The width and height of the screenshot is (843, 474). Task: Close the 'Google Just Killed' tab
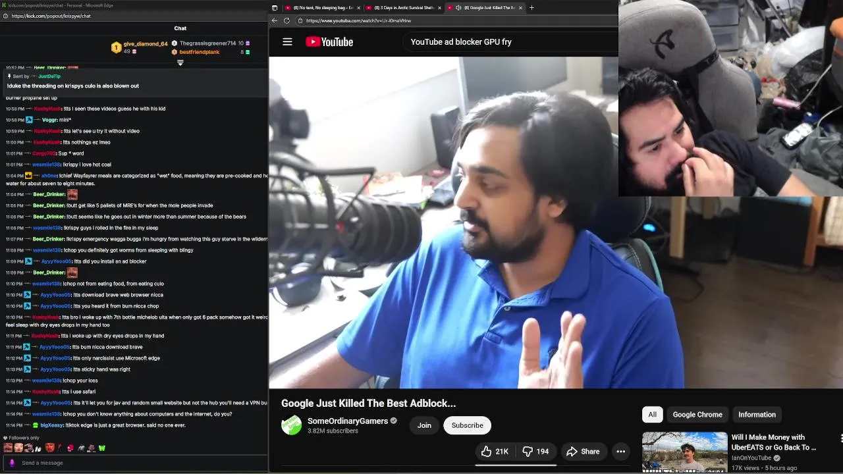tap(521, 8)
